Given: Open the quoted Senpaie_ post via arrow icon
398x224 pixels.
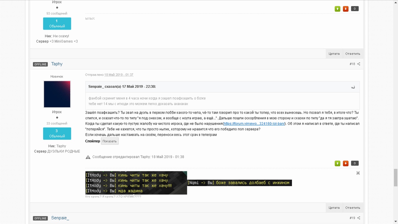Looking at the screenshot, I should [353, 87].
